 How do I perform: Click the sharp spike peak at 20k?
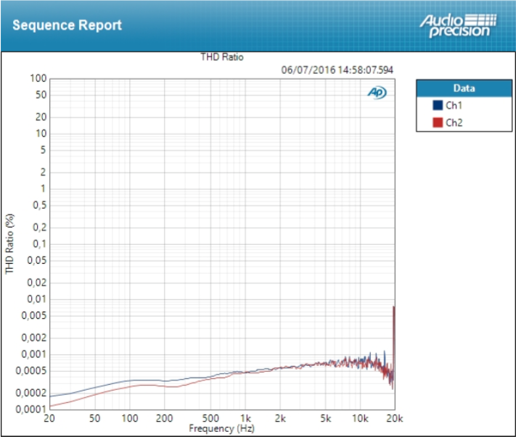(393, 307)
